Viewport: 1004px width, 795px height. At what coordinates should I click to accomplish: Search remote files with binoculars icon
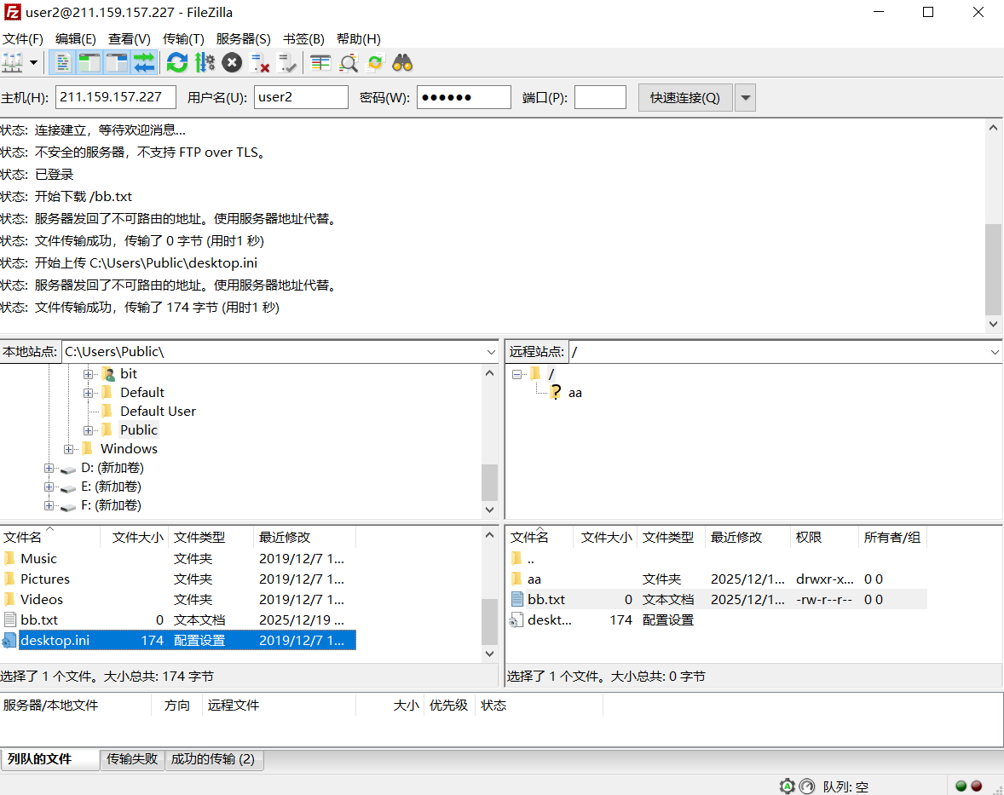[x=402, y=62]
